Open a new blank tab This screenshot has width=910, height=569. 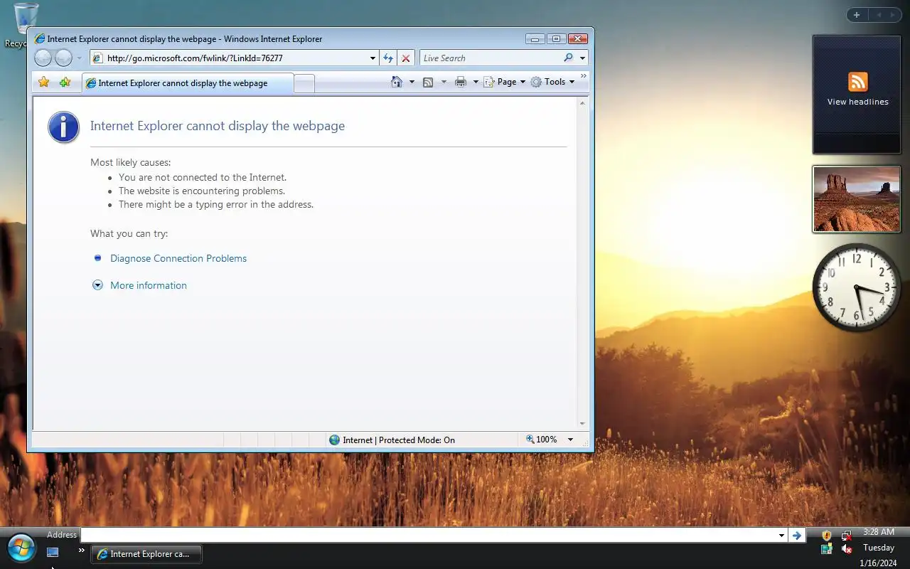tap(304, 83)
